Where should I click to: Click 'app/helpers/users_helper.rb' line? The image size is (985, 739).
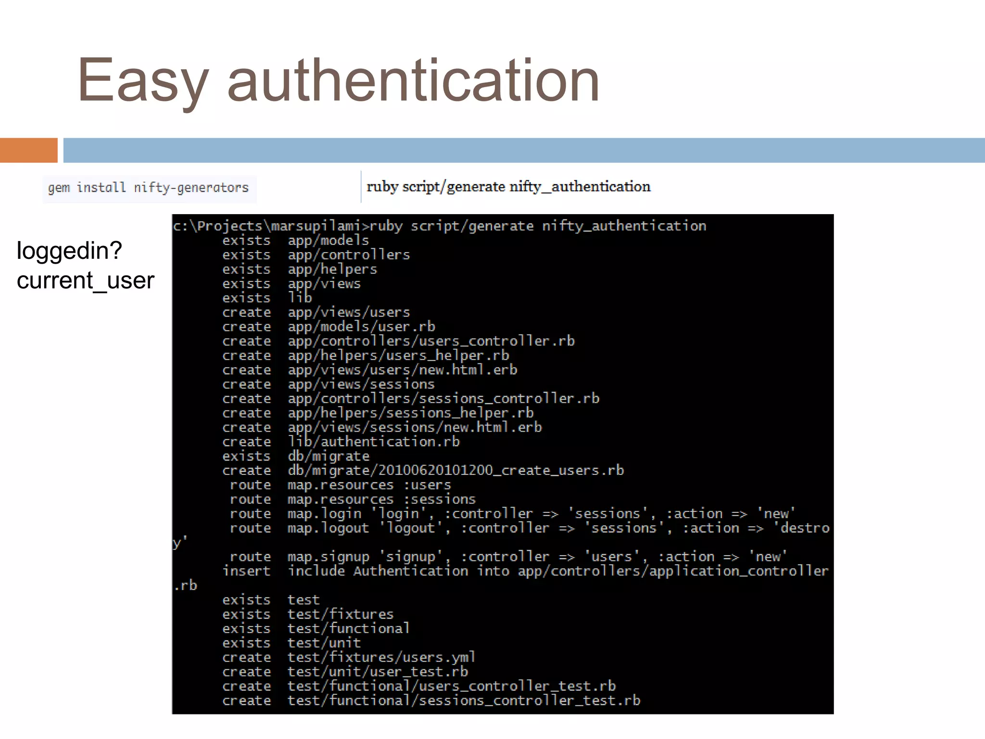[x=366, y=356]
